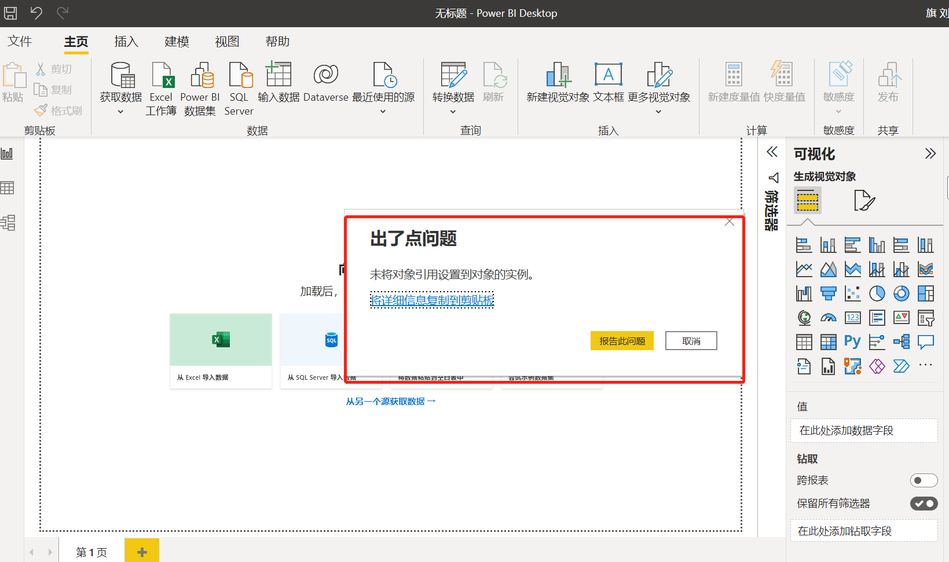Switch to the Home ribbon tab
The width and height of the screenshot is (949, 562).
pyautogui.click(x=76, y=42)
